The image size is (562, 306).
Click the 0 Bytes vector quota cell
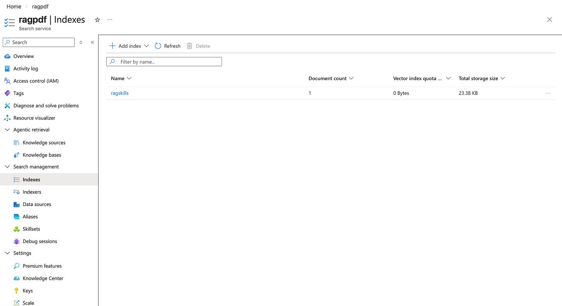click(x=401, y=93)
